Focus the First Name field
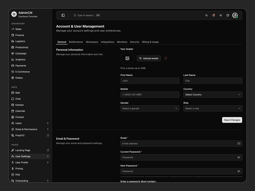 [150, 81]
